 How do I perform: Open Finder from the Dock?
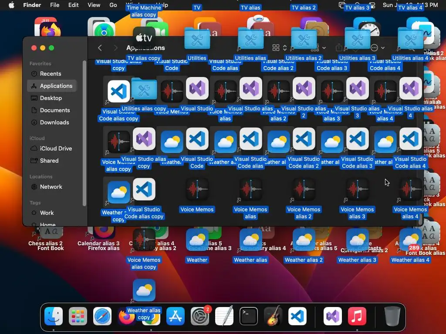click(54, 316)
